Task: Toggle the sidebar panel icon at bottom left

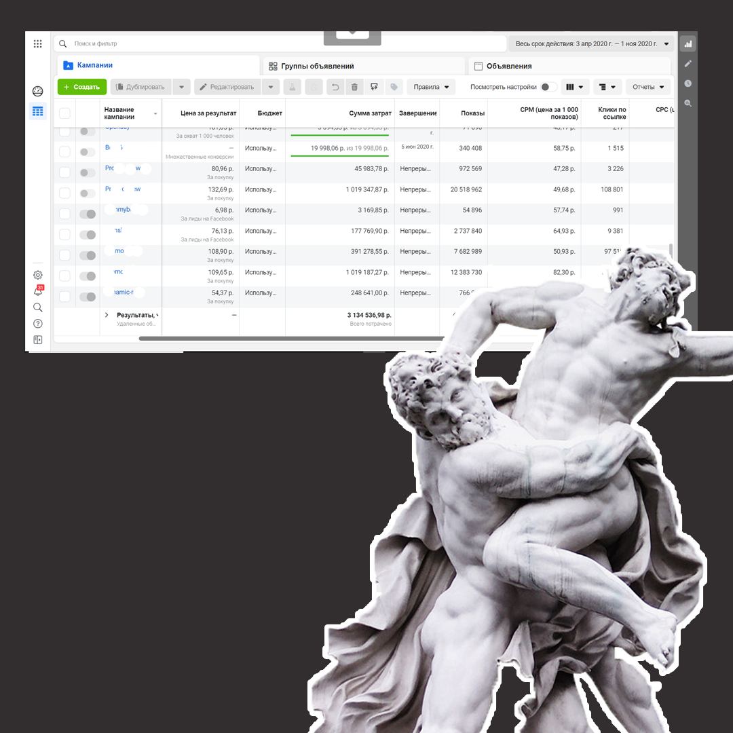Action: (x=38, y=340)
